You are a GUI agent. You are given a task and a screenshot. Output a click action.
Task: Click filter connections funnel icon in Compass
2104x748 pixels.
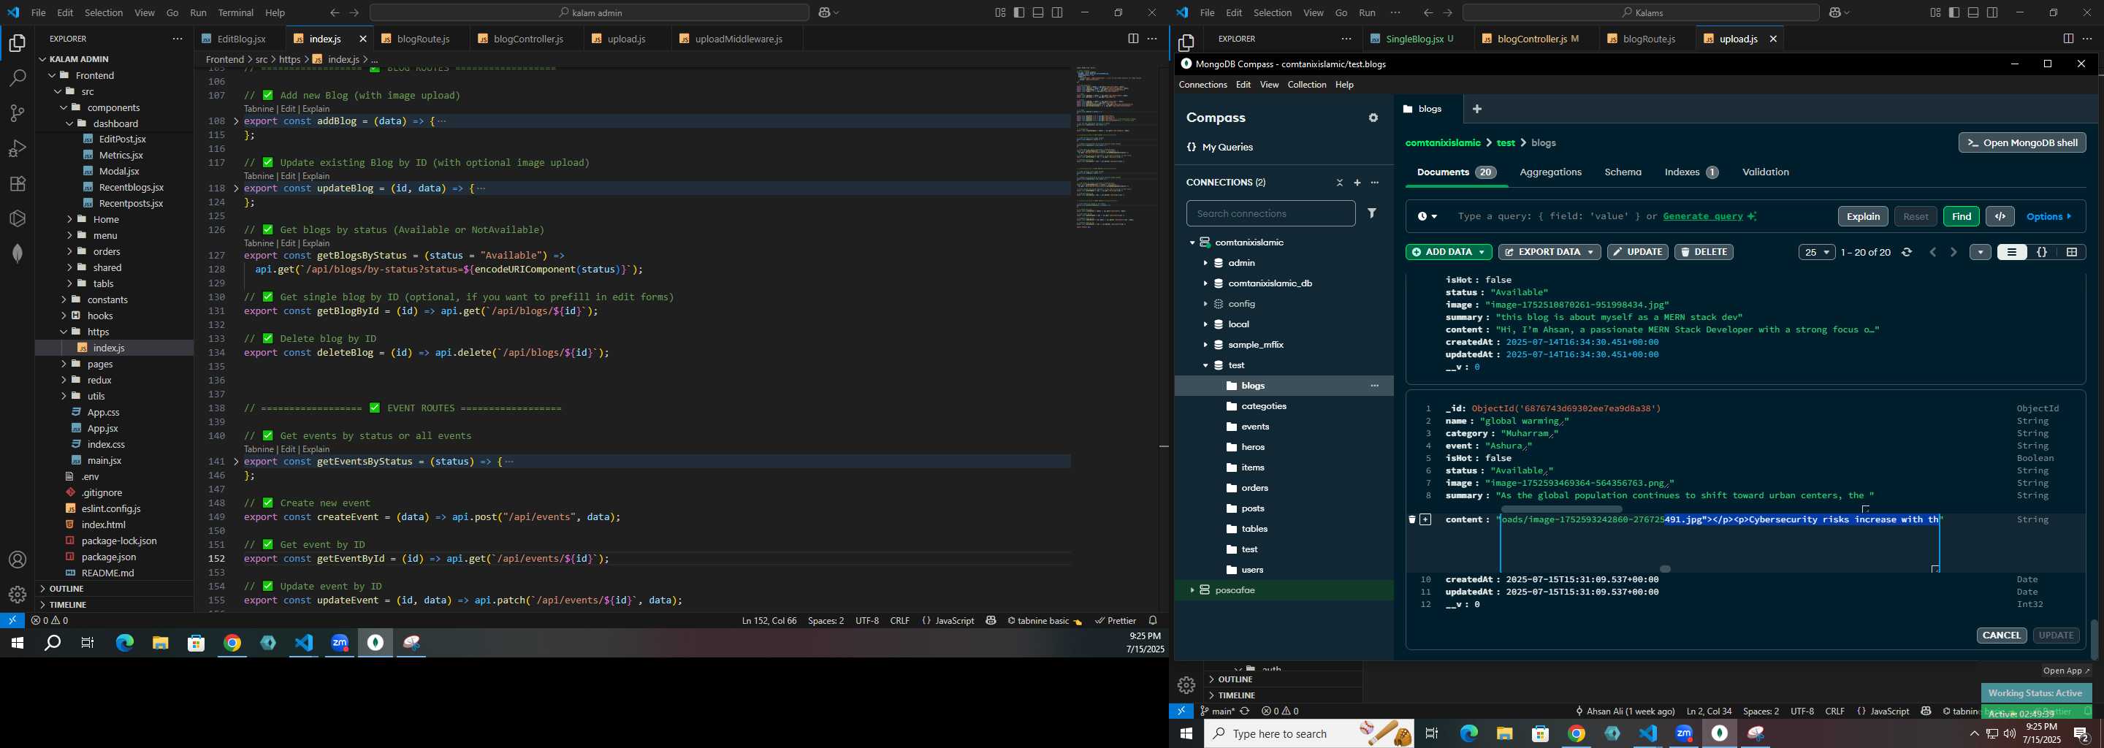point(1373,213)
